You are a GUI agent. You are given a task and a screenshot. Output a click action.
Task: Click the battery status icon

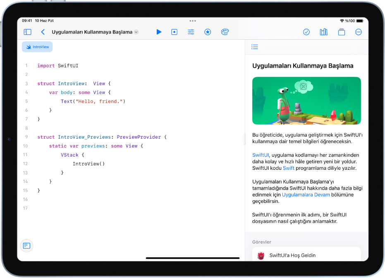tap(360, 21)
